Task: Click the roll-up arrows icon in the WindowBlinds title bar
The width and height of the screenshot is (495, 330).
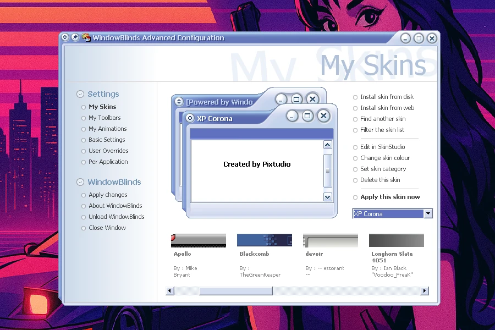Action: (x=65, y=37)
